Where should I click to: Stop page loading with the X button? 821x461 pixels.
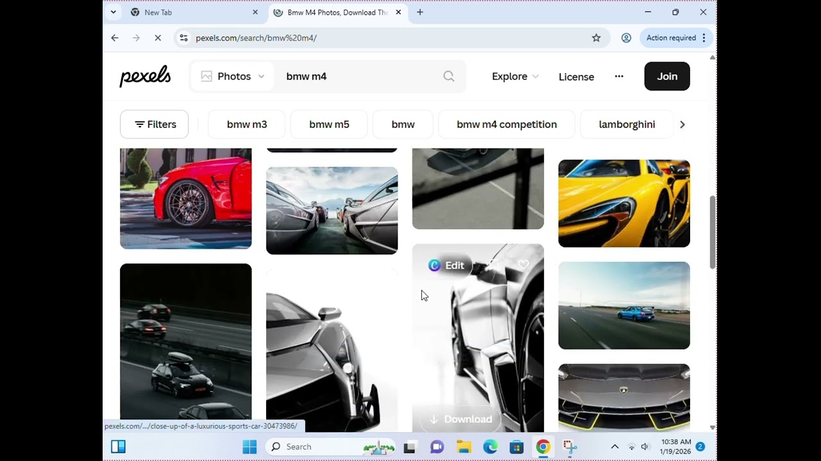157,38
